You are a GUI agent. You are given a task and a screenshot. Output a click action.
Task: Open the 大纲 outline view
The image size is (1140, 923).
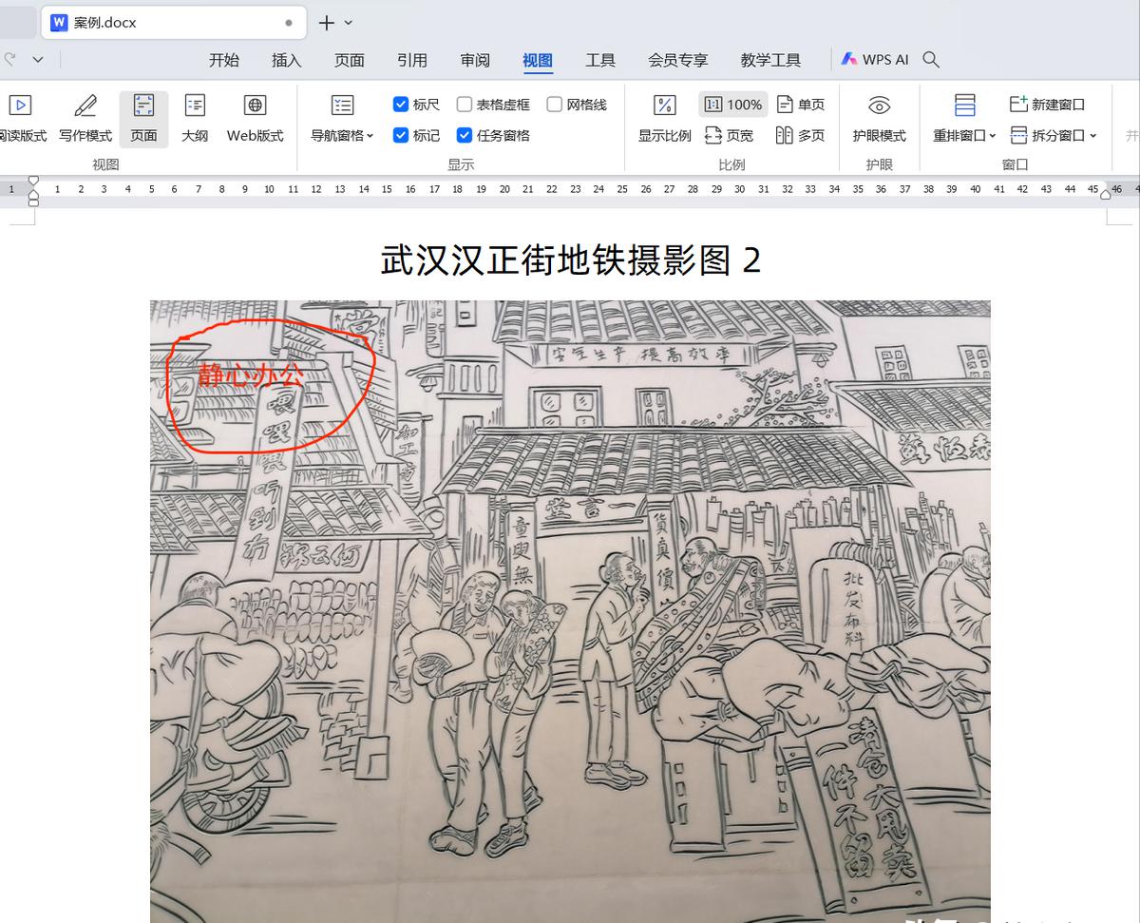pos(195,119)
